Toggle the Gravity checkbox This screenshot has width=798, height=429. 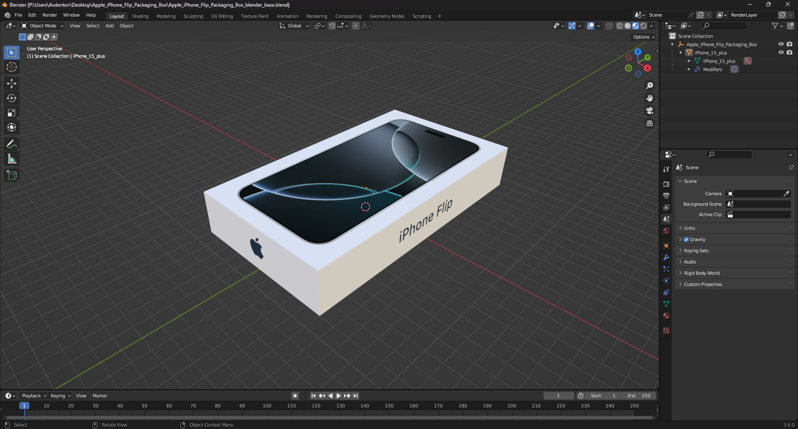[x=686, y=239]
